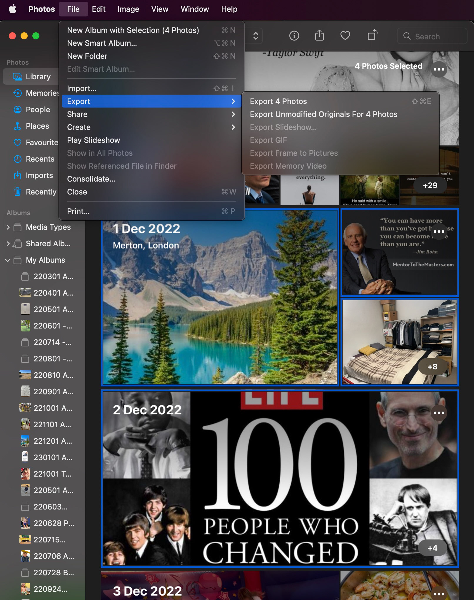Open the Info button in toolbar
This screenshot has width=474, height=600.
click(x=294, y=36)
